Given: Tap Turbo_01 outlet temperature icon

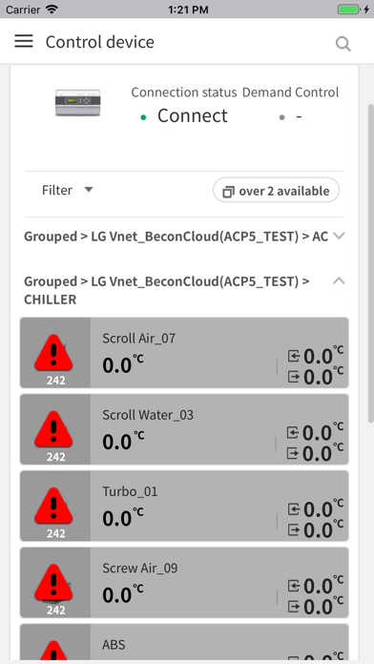Looking at the screenshot, I should (294, 529).
